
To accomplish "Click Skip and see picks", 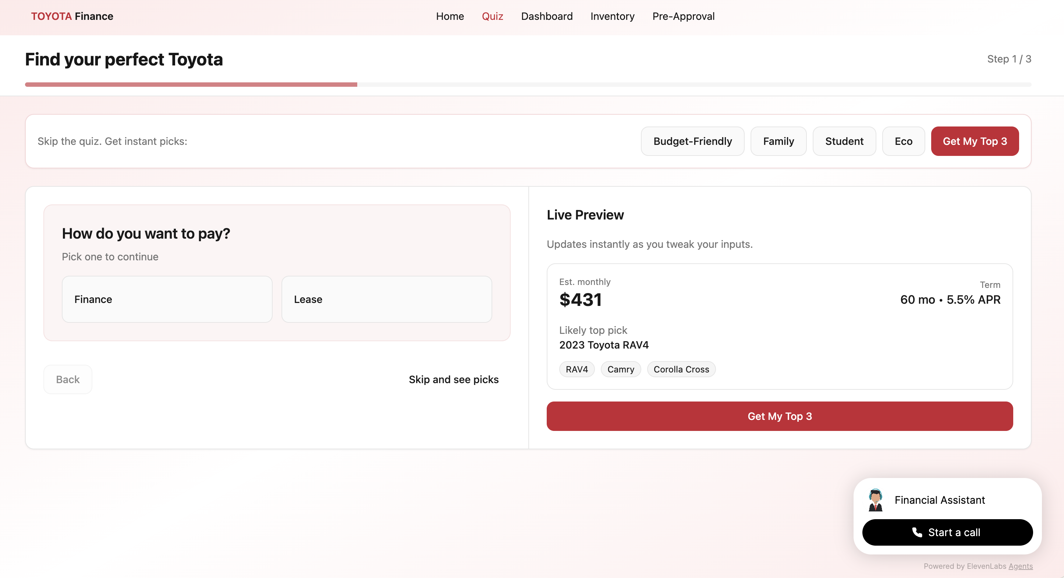I will point(454,379).
